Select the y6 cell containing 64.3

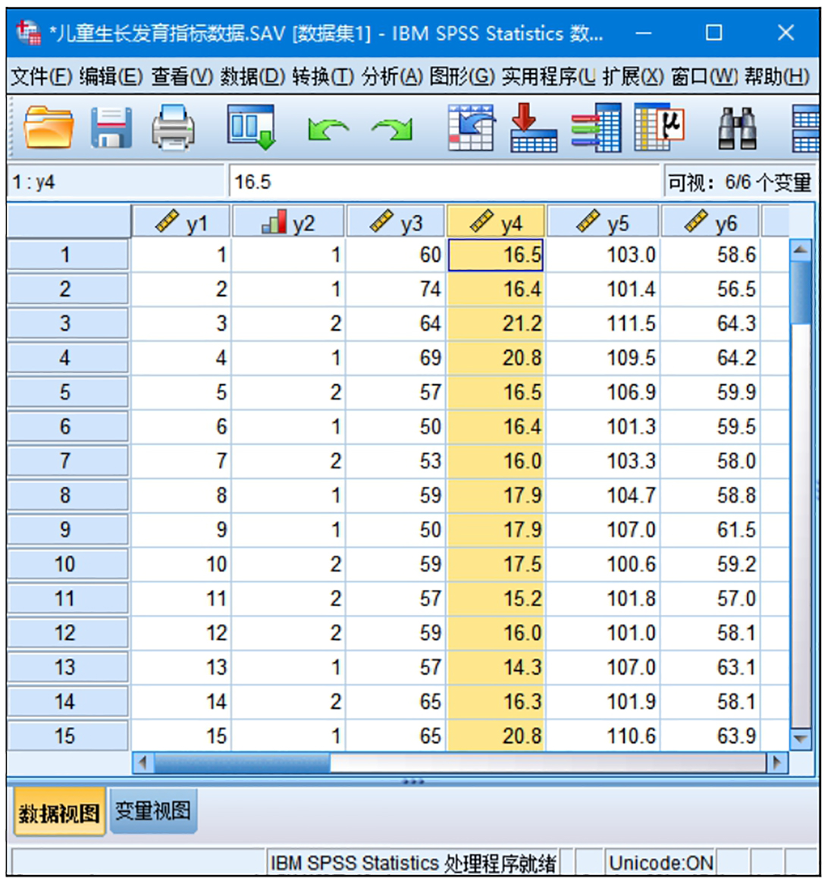point(713,324)
